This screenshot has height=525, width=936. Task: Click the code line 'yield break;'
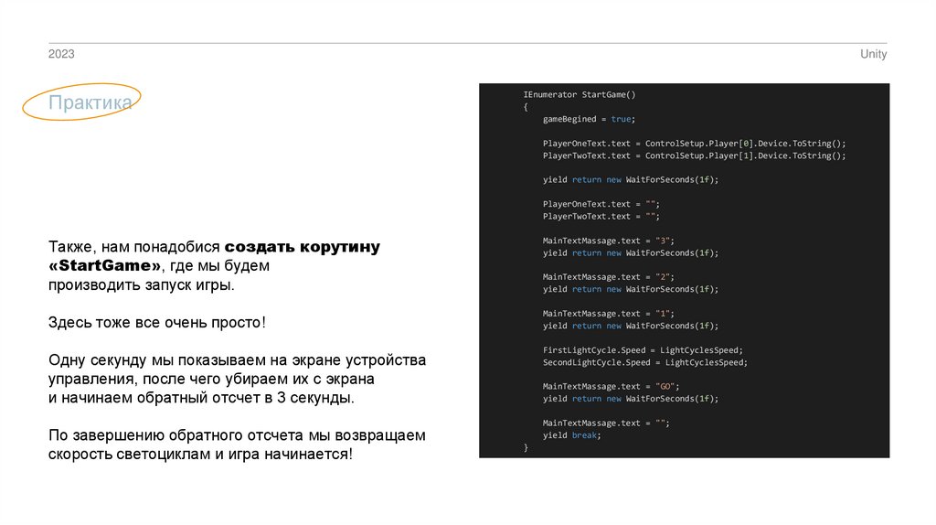(x=571, y=435)
